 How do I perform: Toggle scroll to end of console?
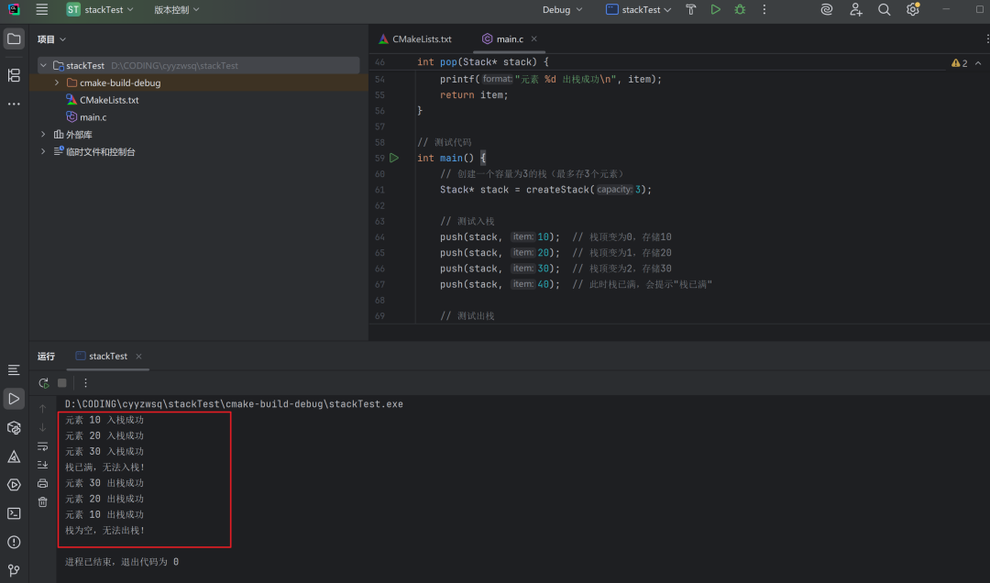click(42, 465)
